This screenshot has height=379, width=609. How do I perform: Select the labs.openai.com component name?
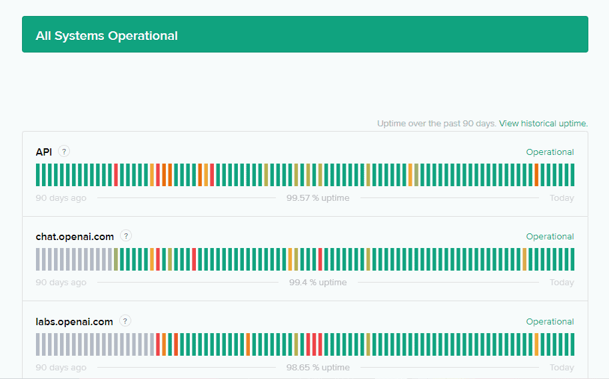point(74,322)
